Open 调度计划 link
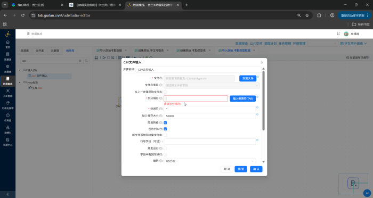Viewport: 373px width, 198px height. (271, 44)
